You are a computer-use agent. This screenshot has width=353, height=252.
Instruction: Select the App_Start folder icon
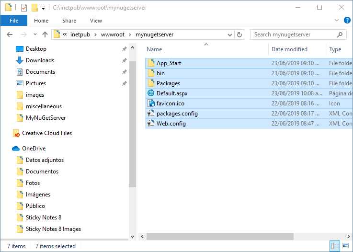coord(151,63)
